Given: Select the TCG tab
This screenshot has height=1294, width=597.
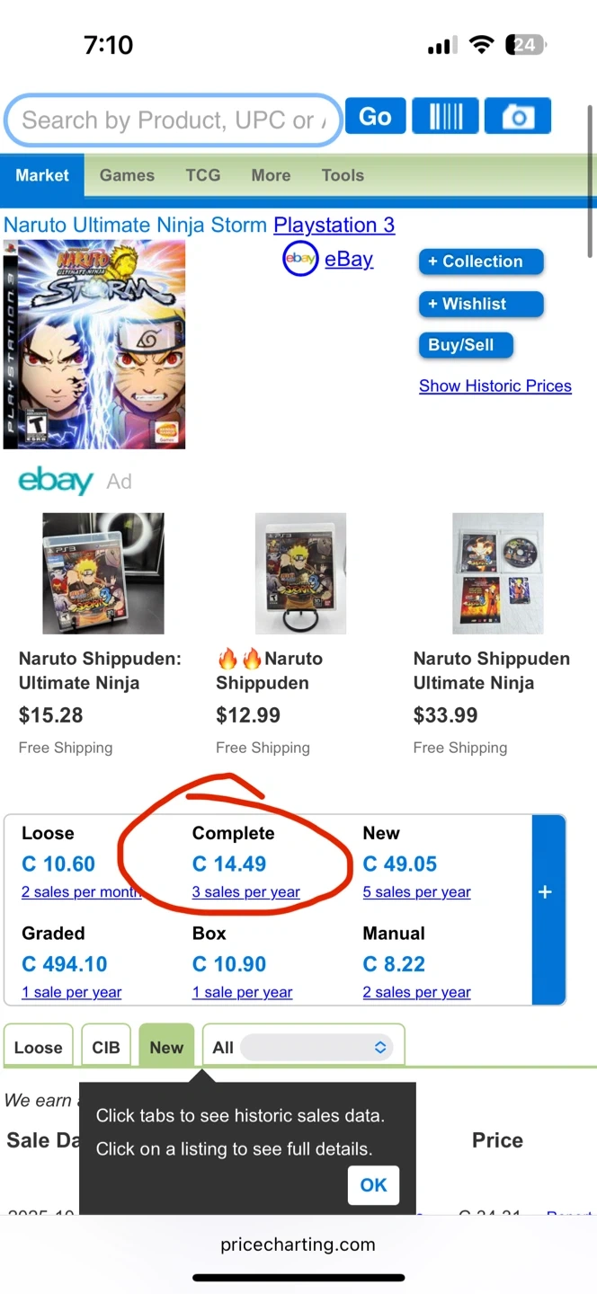Looking at the screenshot, I should pos(203,175).
